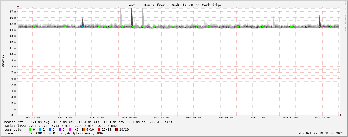Select the Sun 15:00 time axis label
Image resolution: width=348 pixels, height=137 pixels.
tap(33, 118)
